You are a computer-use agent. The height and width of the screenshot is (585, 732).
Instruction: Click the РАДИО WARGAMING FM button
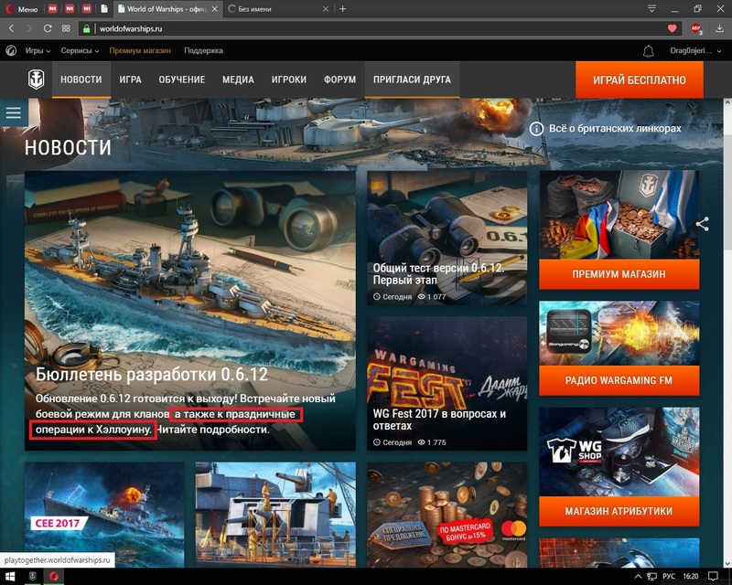[x=619, y=380]
